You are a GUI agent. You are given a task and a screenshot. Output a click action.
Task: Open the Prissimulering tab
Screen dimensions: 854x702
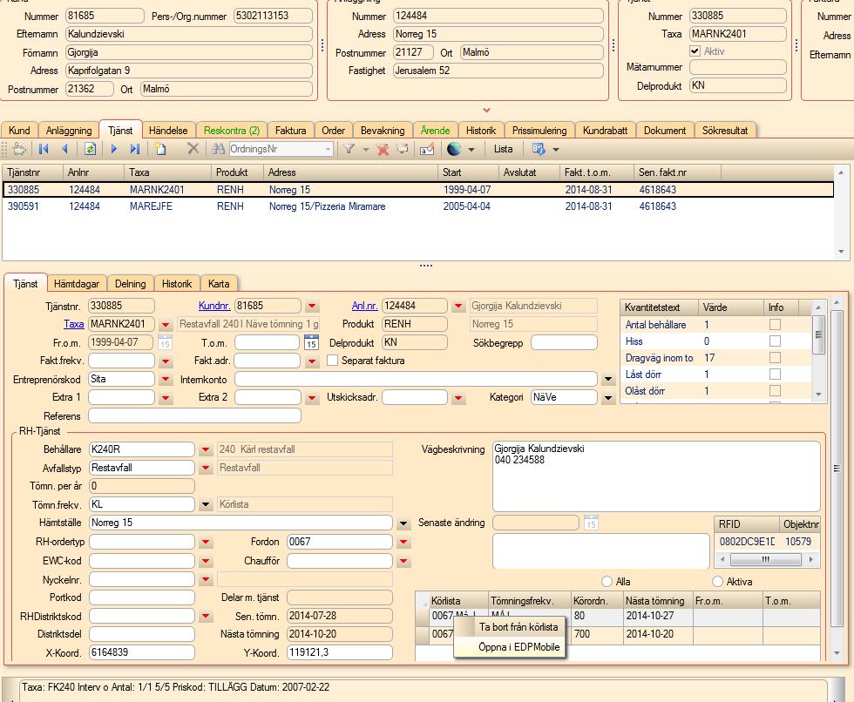coord(539,130)
